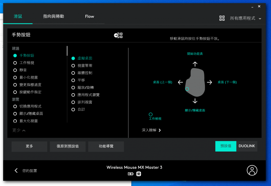
Task: Click the battery status icon
Action: (131, 174)
